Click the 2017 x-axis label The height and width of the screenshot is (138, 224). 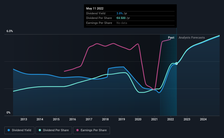click(x=89, y=119)
